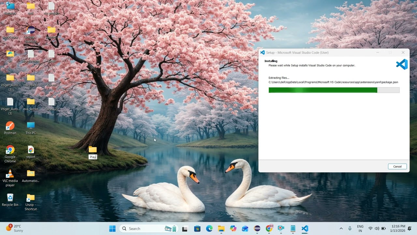Open Google Chrome from taskbar
Image resolution: width=417 pixels, height=235 pixels.
[x=269, y=228]
